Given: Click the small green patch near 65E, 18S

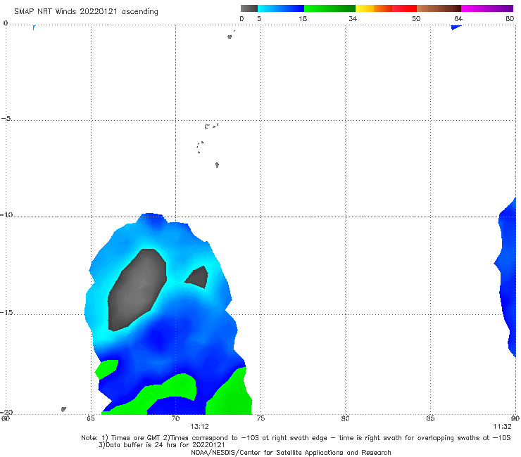Looking at the screenshot, I should (x=106, y=369).
